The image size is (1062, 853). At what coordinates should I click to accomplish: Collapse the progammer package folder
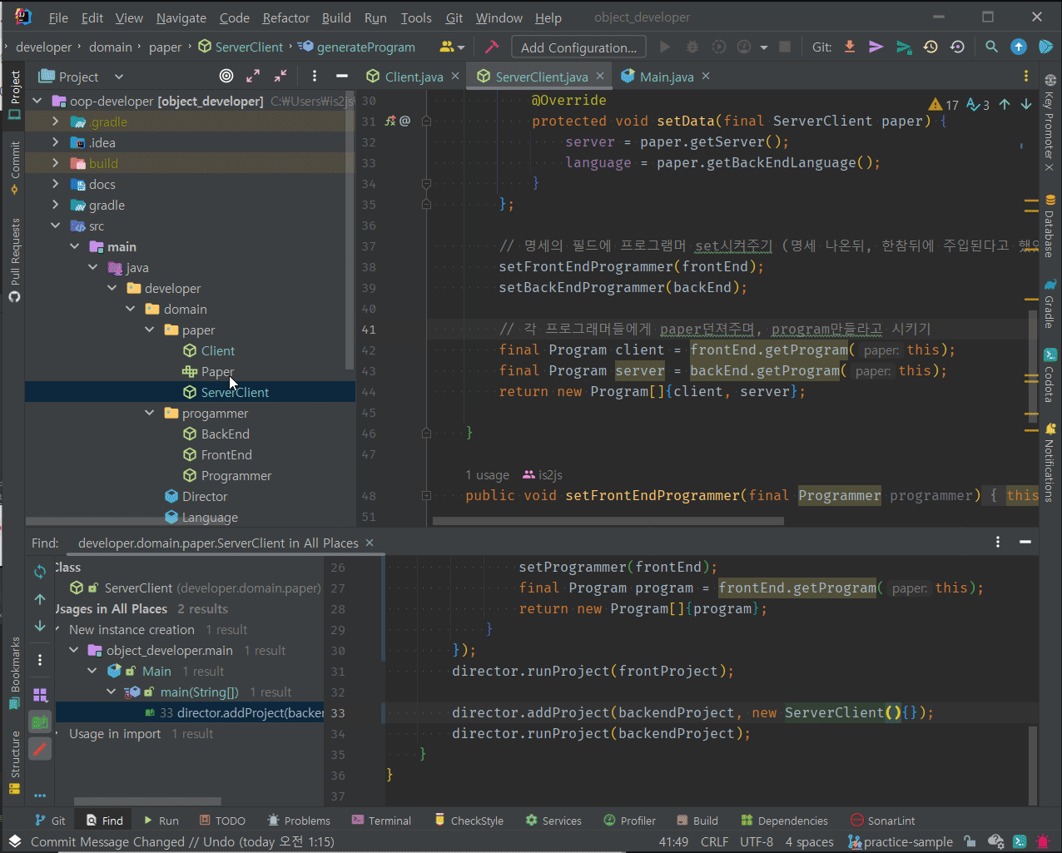pyautogui.click(x=150, y=414)
